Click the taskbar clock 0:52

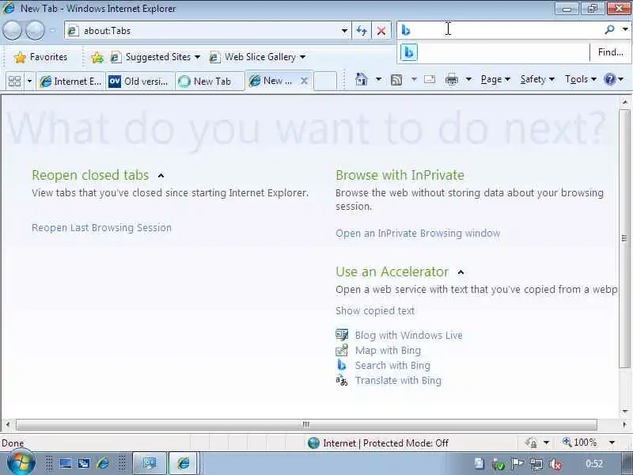[594, 464]
